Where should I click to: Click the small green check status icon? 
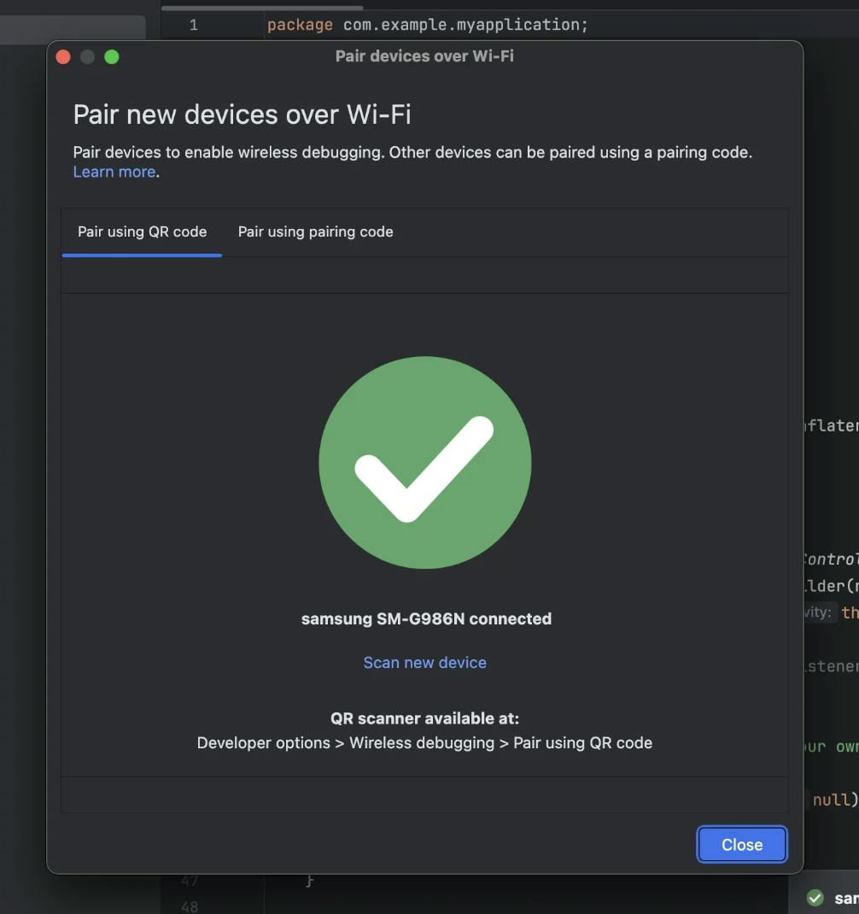[815, 898]
